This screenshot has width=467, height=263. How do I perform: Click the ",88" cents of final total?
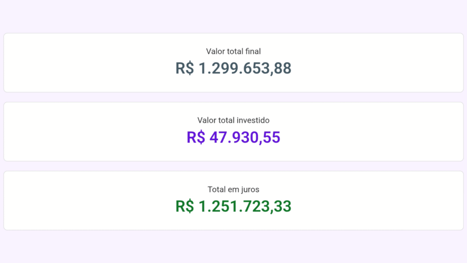[281, 69]
